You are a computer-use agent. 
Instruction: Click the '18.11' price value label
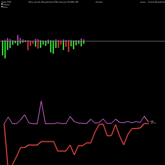pos(153,123)
